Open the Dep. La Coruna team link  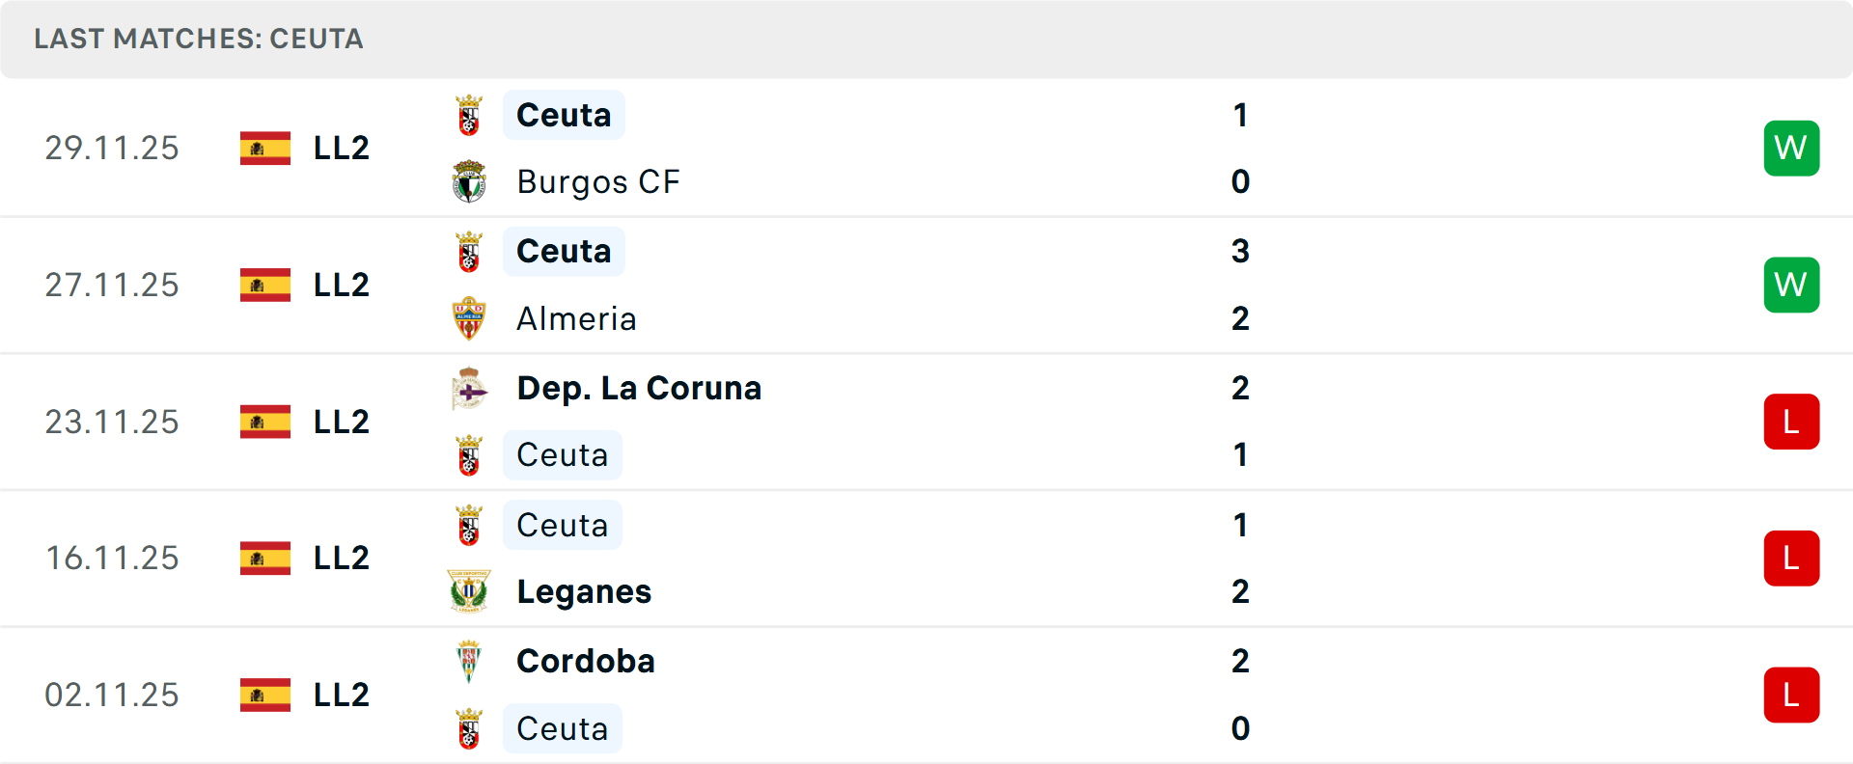coord(639,389)
